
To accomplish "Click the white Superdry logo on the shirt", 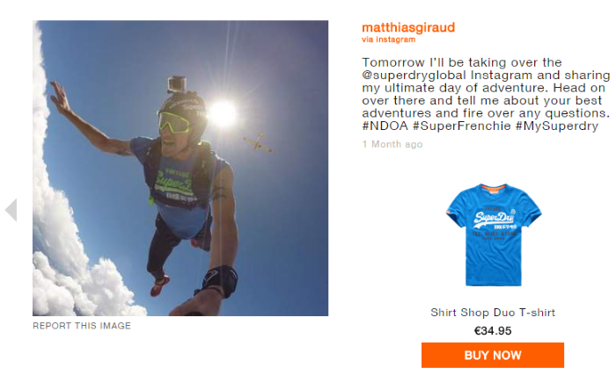I will click(x=494, y=220).
